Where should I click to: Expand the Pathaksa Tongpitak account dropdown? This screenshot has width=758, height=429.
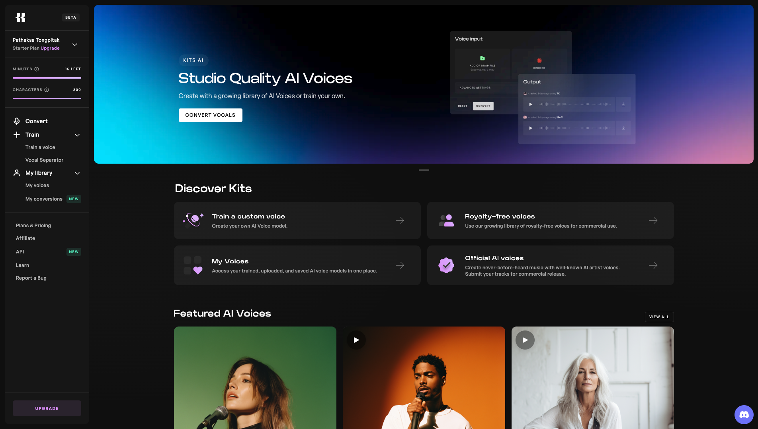(75, 44)
